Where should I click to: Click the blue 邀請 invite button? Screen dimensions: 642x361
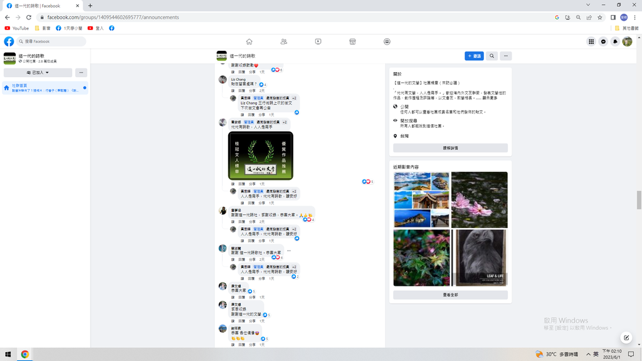click(474, 56)
